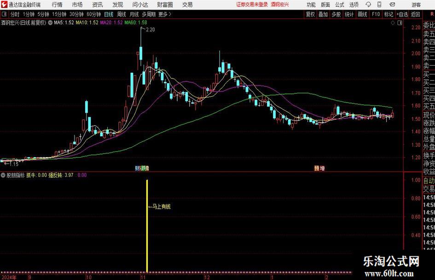Open the 版面 menu
435x280 pixels.
point(325,5)
